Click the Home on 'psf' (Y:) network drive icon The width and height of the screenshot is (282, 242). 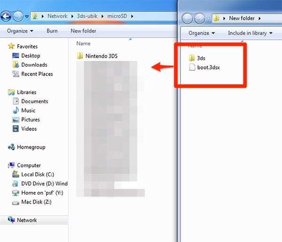(16, 193)
